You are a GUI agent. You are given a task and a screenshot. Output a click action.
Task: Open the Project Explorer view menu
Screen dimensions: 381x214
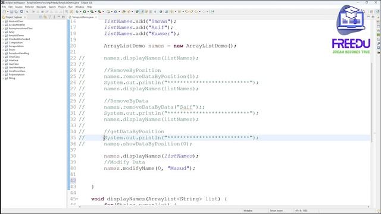pyautogui.click(x=54, y=17)
